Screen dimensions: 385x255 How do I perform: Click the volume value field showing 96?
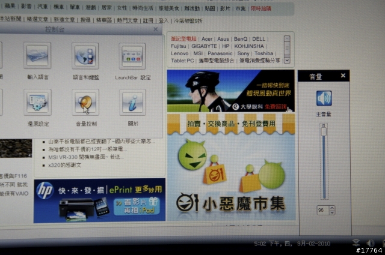(322, 210)
